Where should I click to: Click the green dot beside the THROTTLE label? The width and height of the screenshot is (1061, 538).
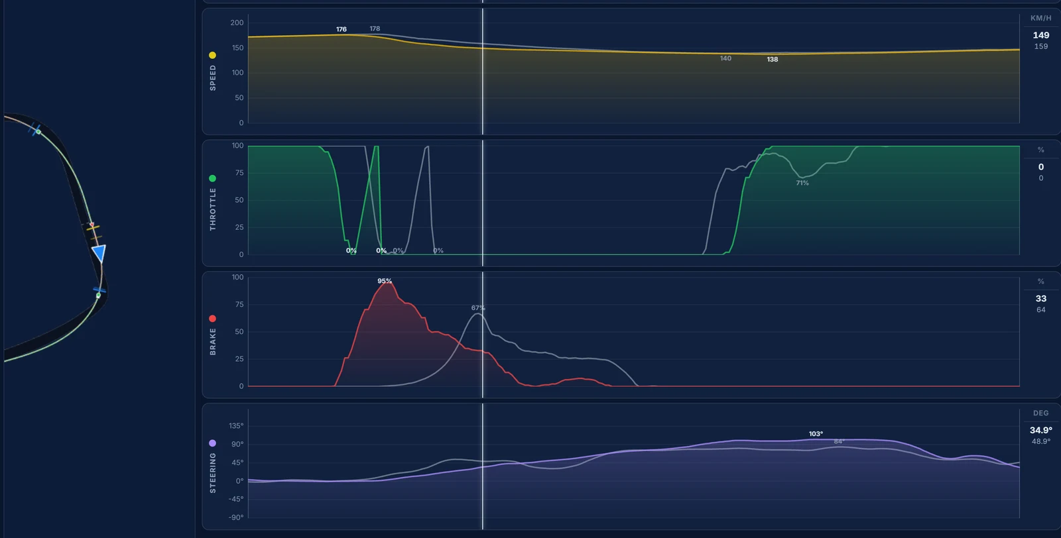(x=212, y=179)
